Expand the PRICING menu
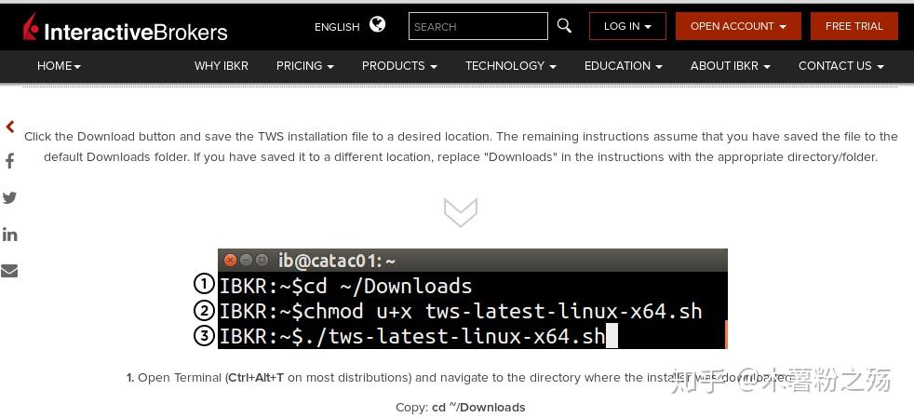The image size is (914, 417). coord(304,66)
